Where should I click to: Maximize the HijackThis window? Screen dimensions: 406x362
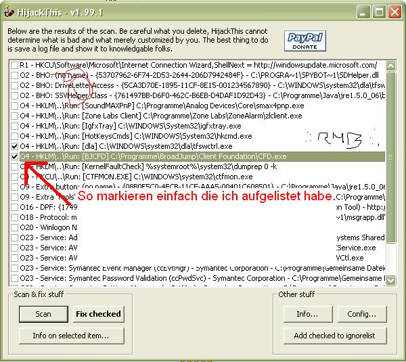pyautogui.click(x=380, y=12)
